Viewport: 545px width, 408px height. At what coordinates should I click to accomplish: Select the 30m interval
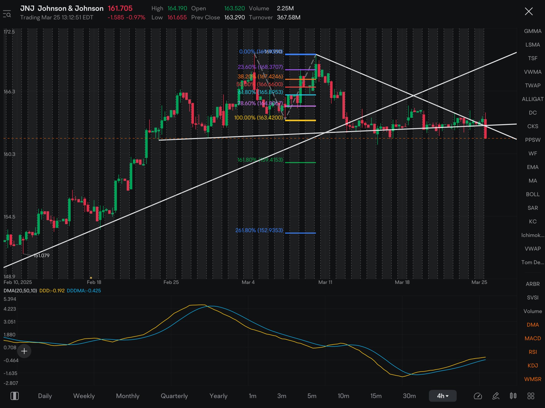point(409,396)
